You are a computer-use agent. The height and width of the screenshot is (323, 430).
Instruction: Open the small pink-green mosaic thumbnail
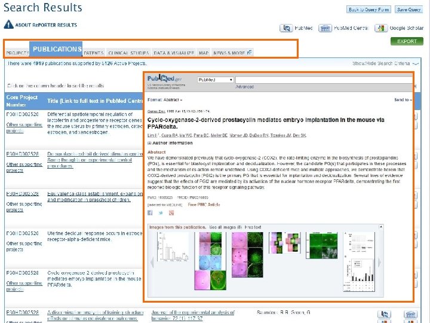tap(285, 242)
